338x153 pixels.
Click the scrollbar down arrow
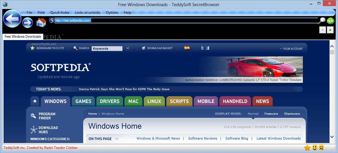[x=332, y=136]
